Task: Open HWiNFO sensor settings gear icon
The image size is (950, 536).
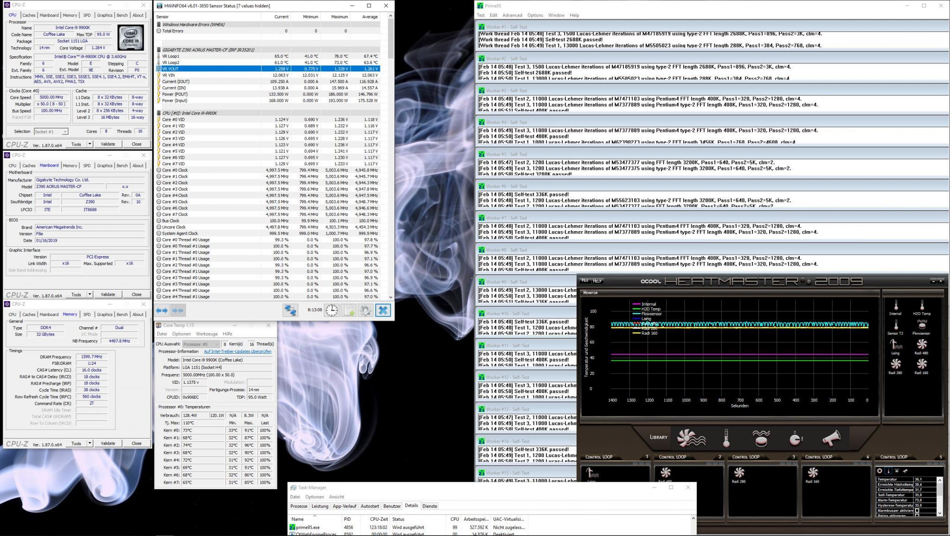Action: (x=365, y=310)
